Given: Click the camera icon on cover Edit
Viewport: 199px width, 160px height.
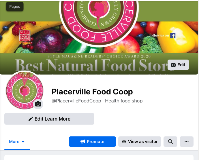Looking at the screenshot, I should [173, 65].
